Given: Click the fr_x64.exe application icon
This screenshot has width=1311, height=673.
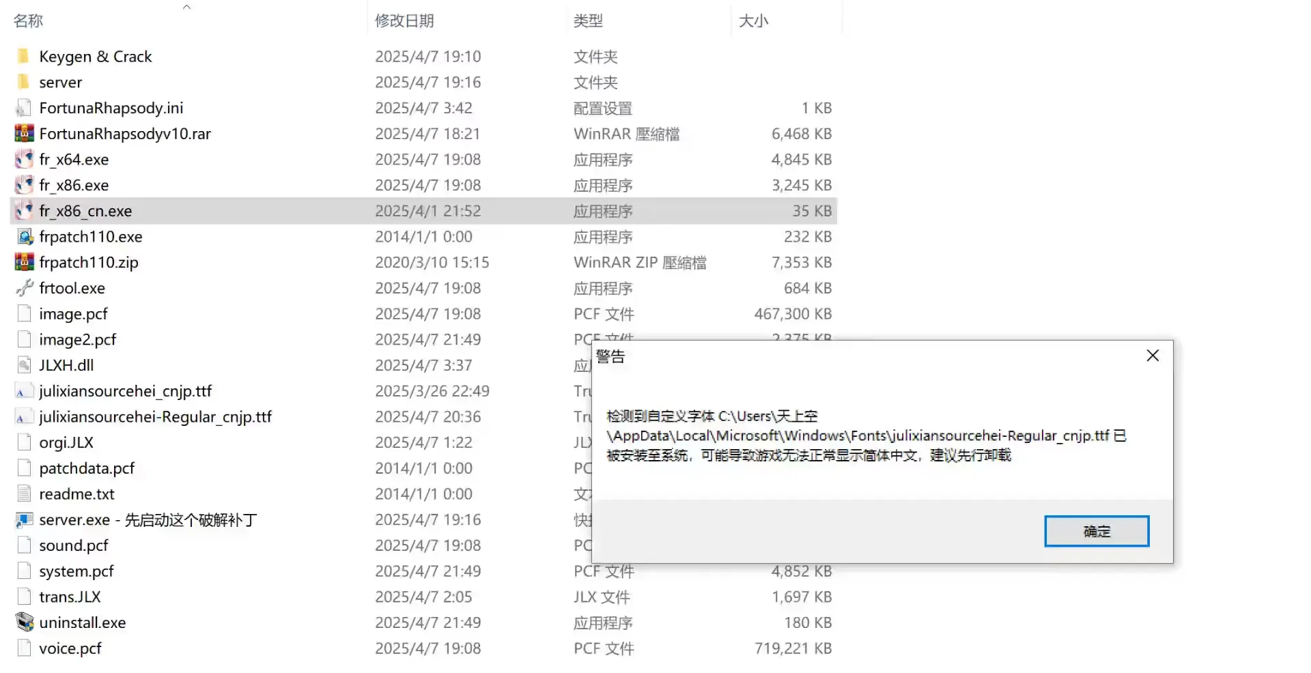Looking at the screenshot, I should (24, 159).
